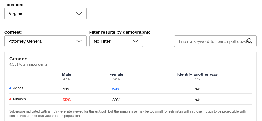Click the 4,531 total respondents text

click(28, 64)
